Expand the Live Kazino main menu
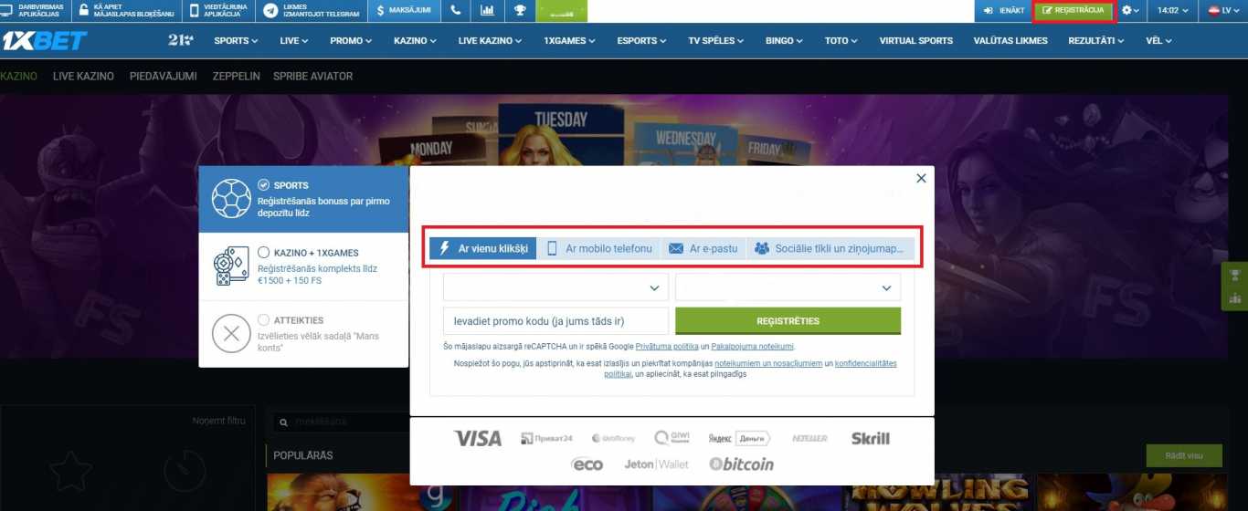This screenshot has height=511, width=1248. click(491, 40)
